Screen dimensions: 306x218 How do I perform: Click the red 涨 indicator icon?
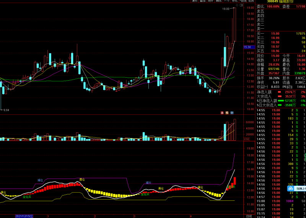221,113
